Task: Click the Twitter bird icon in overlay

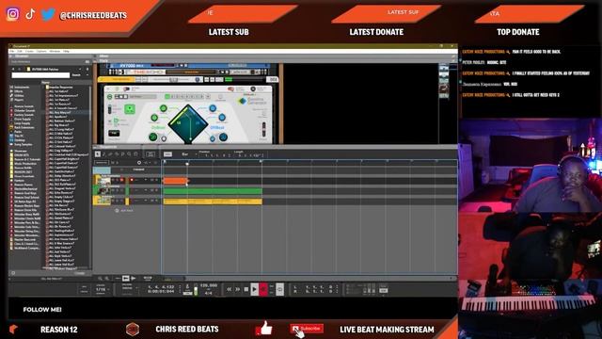Action: (x=48, y=15)
